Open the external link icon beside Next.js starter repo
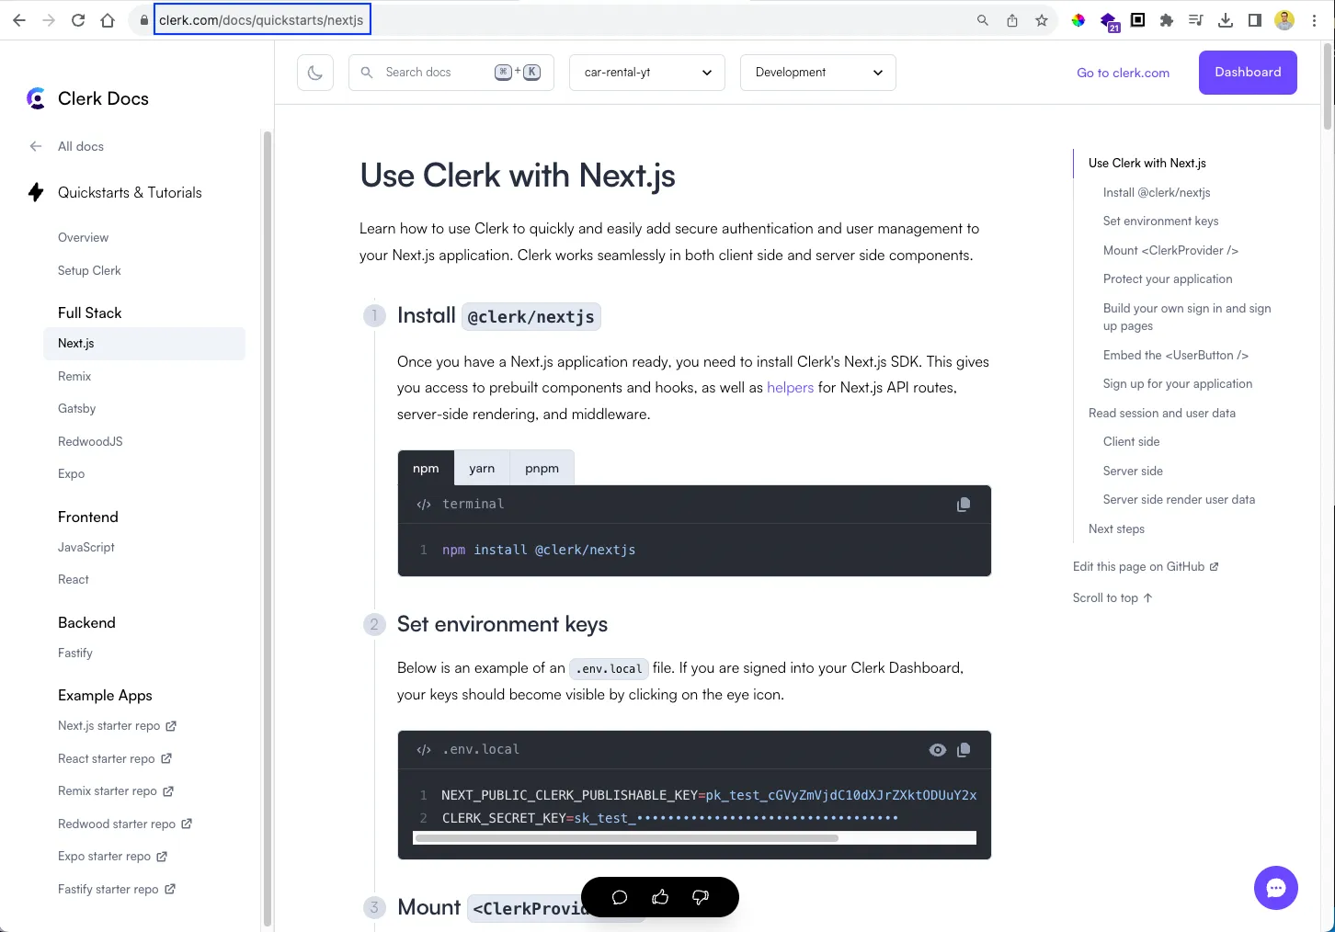This screenshot has width=1335, height=932. point(171,725)
